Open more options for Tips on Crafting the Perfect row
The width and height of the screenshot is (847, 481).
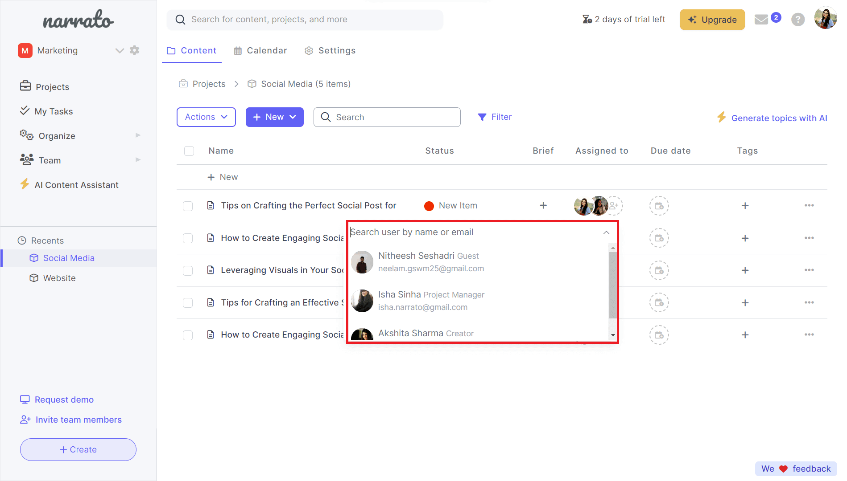pos(809,205)
